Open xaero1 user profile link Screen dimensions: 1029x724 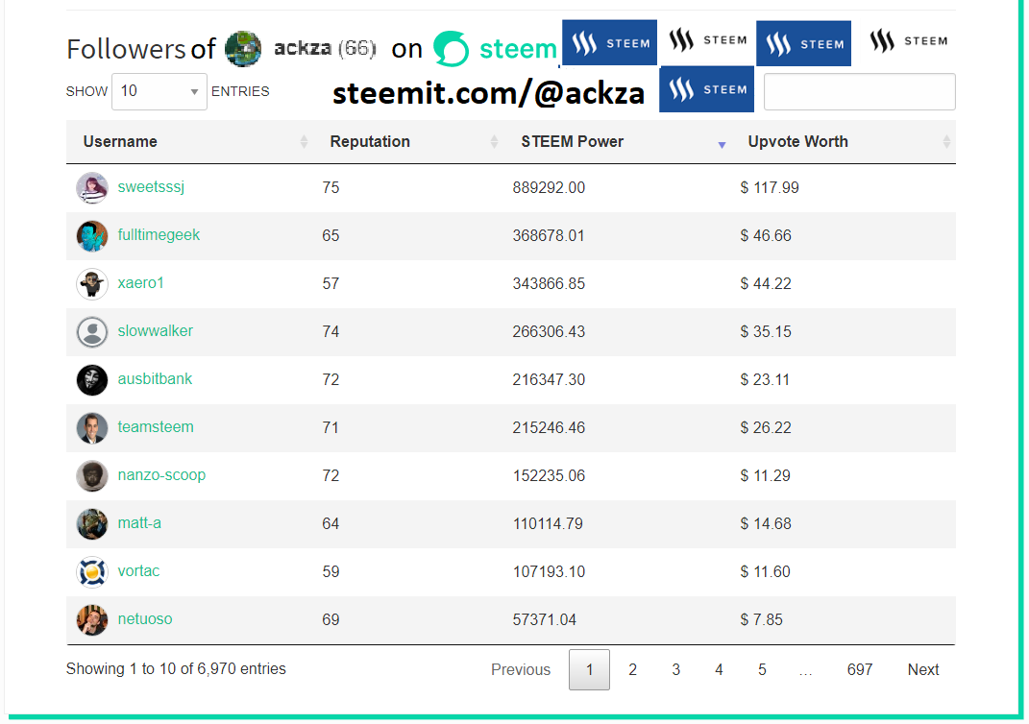(140, 282)
